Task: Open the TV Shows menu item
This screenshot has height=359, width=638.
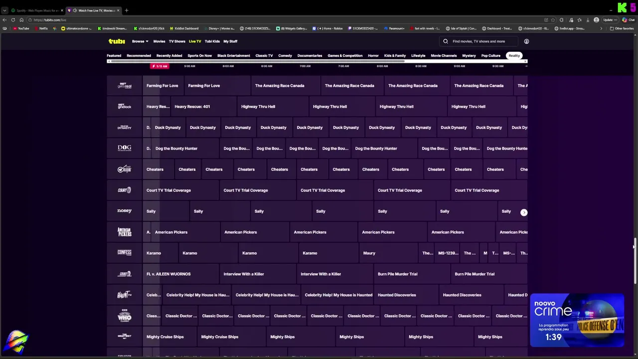Action: click(177, 41)
